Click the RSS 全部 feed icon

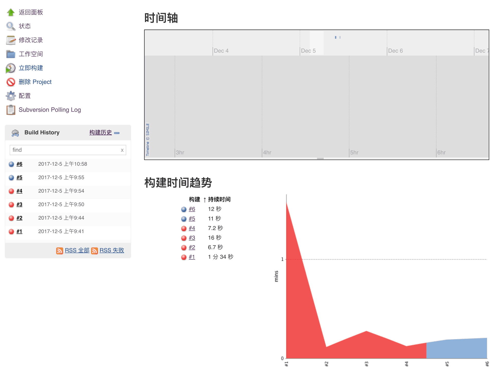pos(59,251)
